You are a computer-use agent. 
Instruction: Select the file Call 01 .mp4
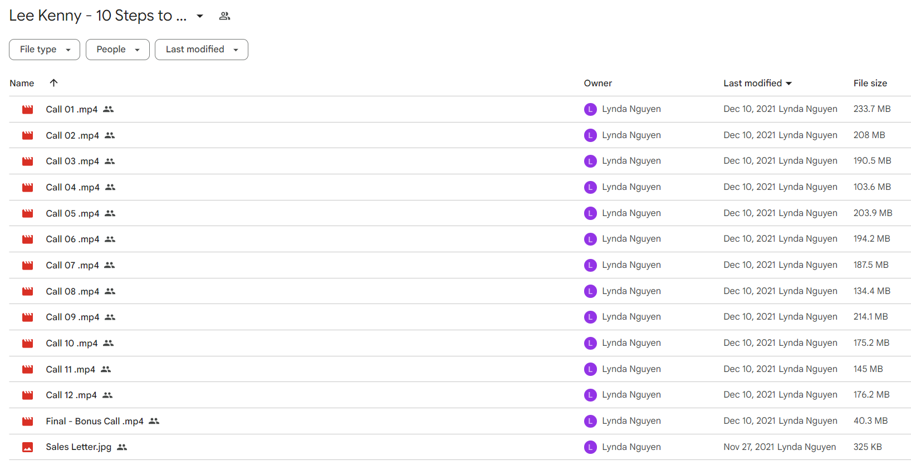click(72, 109)
